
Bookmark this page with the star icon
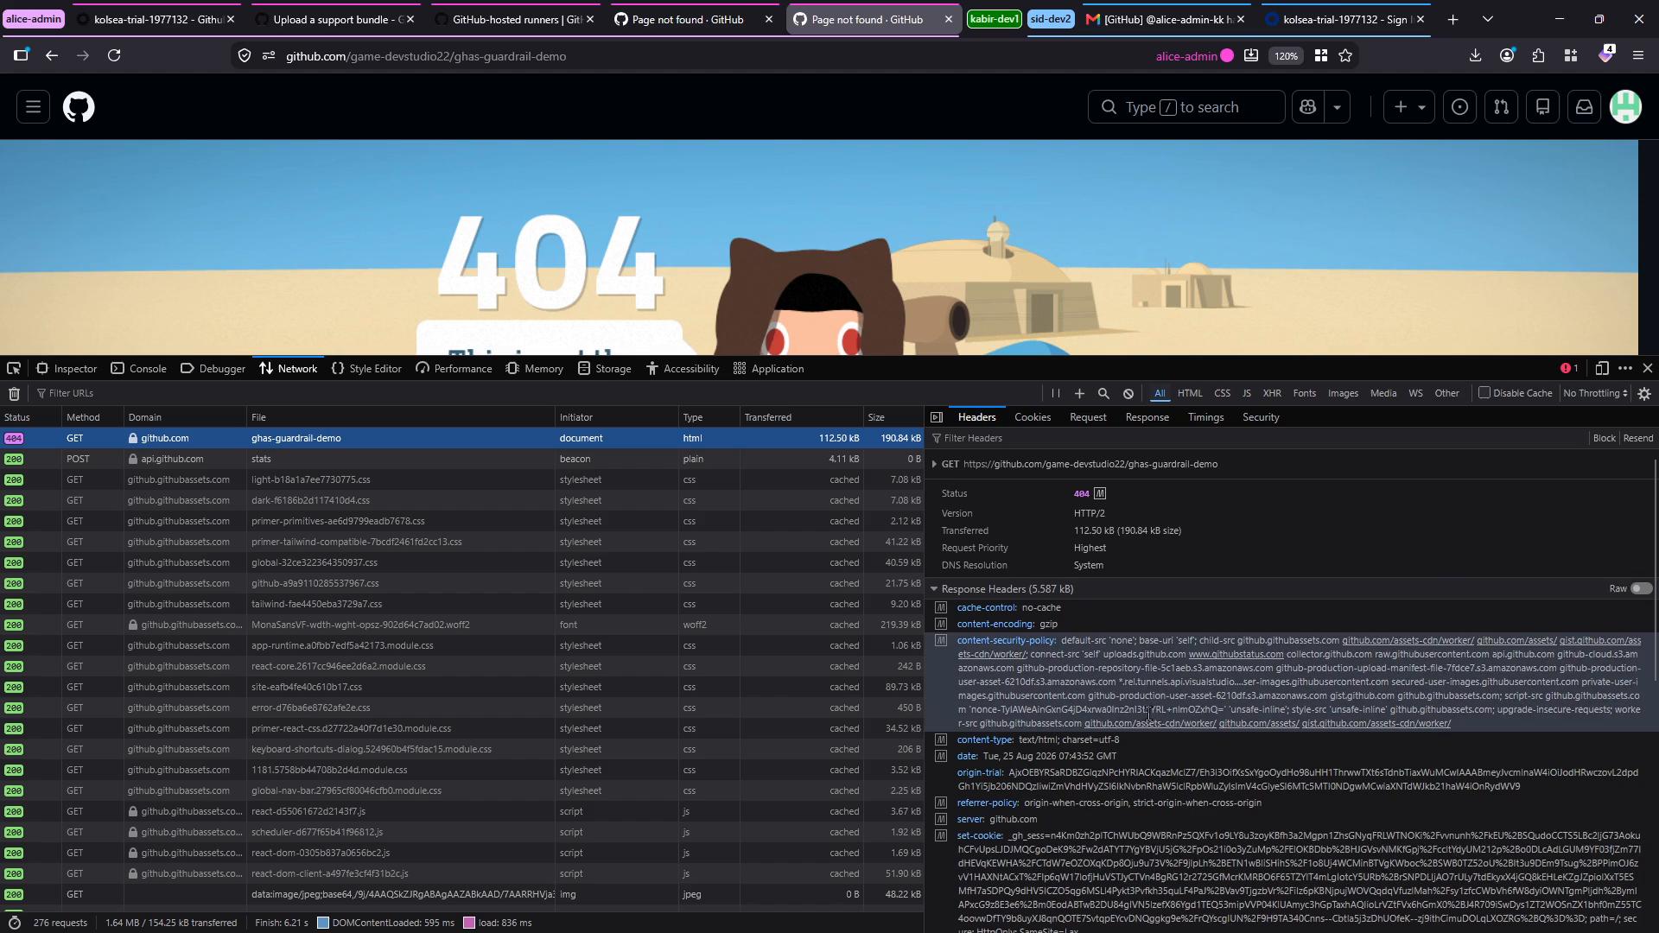[x=1345, y=56]
